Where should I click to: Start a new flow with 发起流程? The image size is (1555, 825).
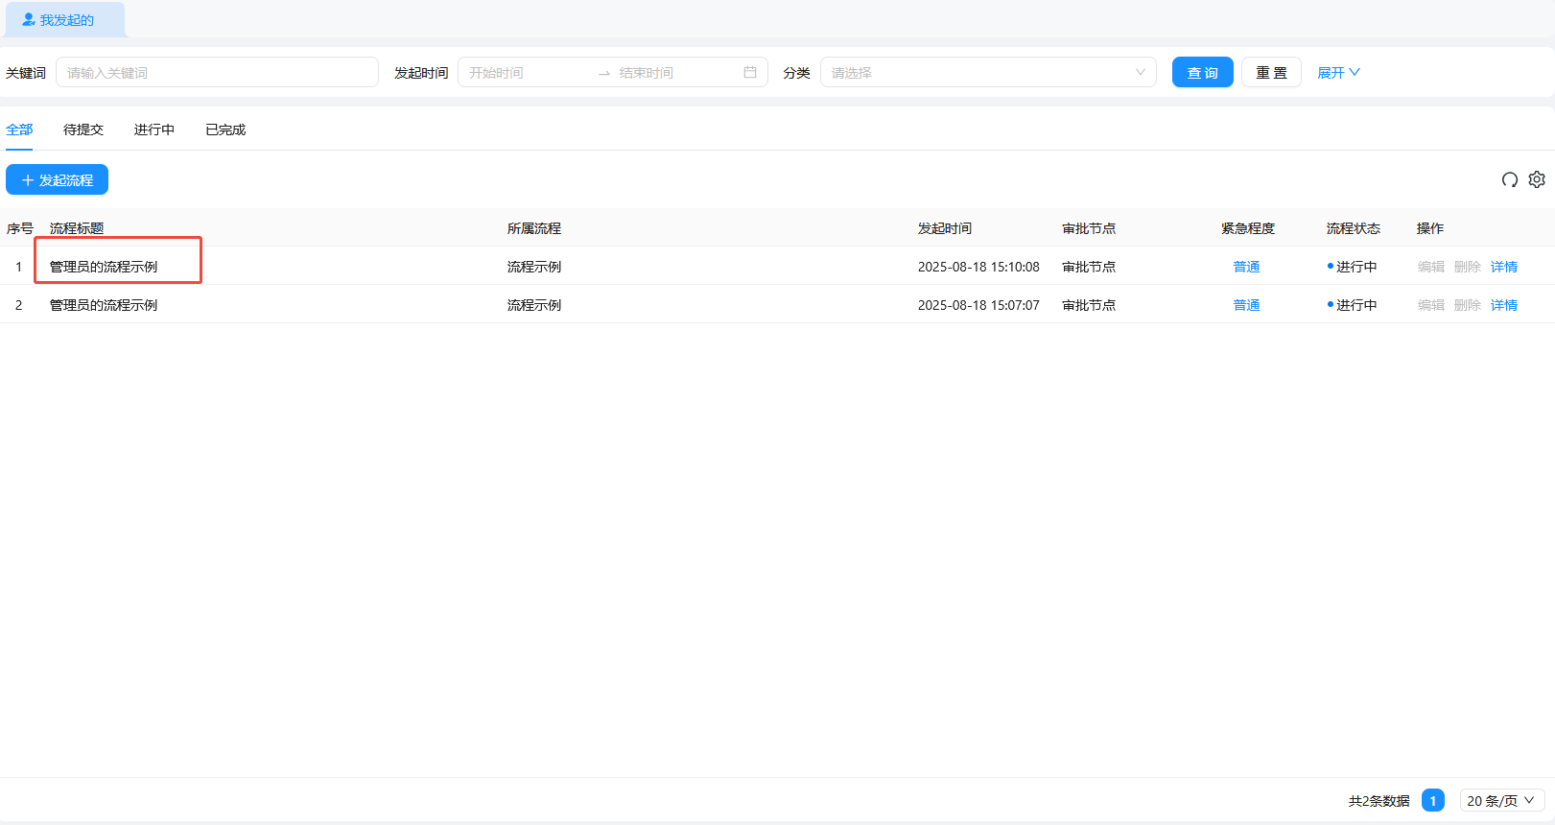58,180
